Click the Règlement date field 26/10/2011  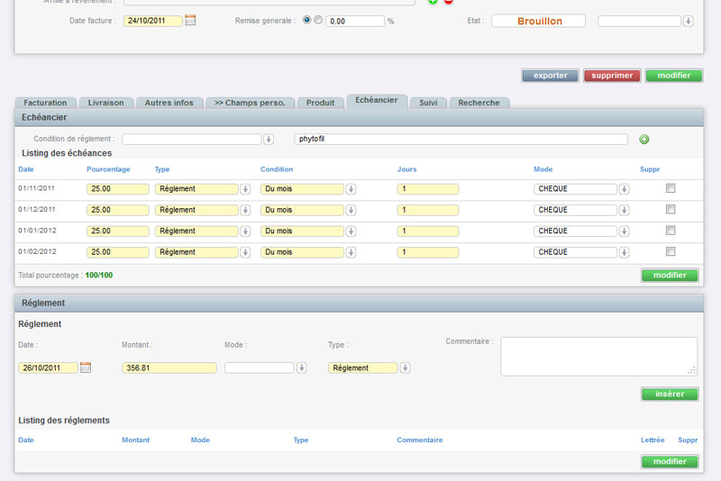tap(48, 368)
